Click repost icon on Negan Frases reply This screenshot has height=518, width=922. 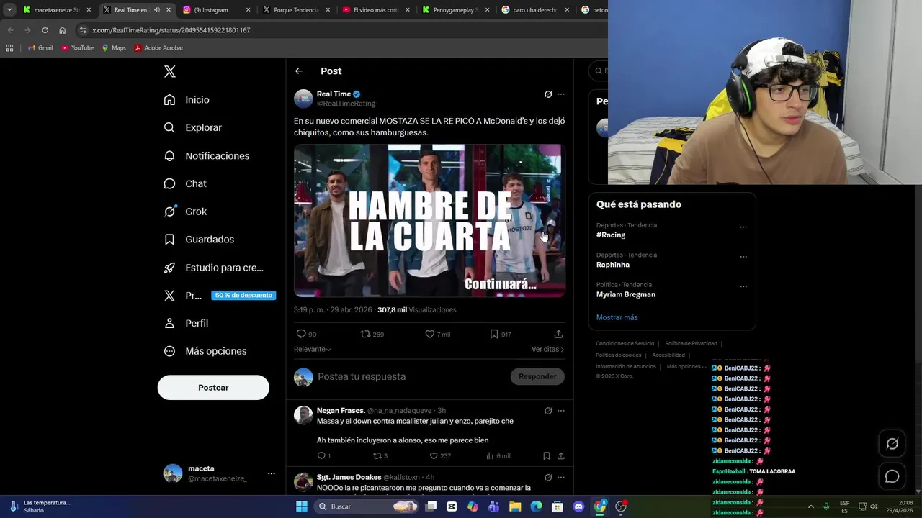coord(377,455)
